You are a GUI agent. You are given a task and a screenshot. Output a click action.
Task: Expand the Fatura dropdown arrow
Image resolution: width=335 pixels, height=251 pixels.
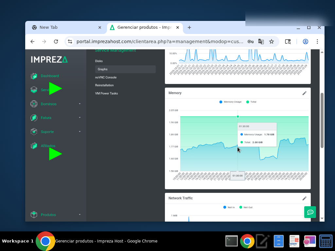tap(80, 118)
